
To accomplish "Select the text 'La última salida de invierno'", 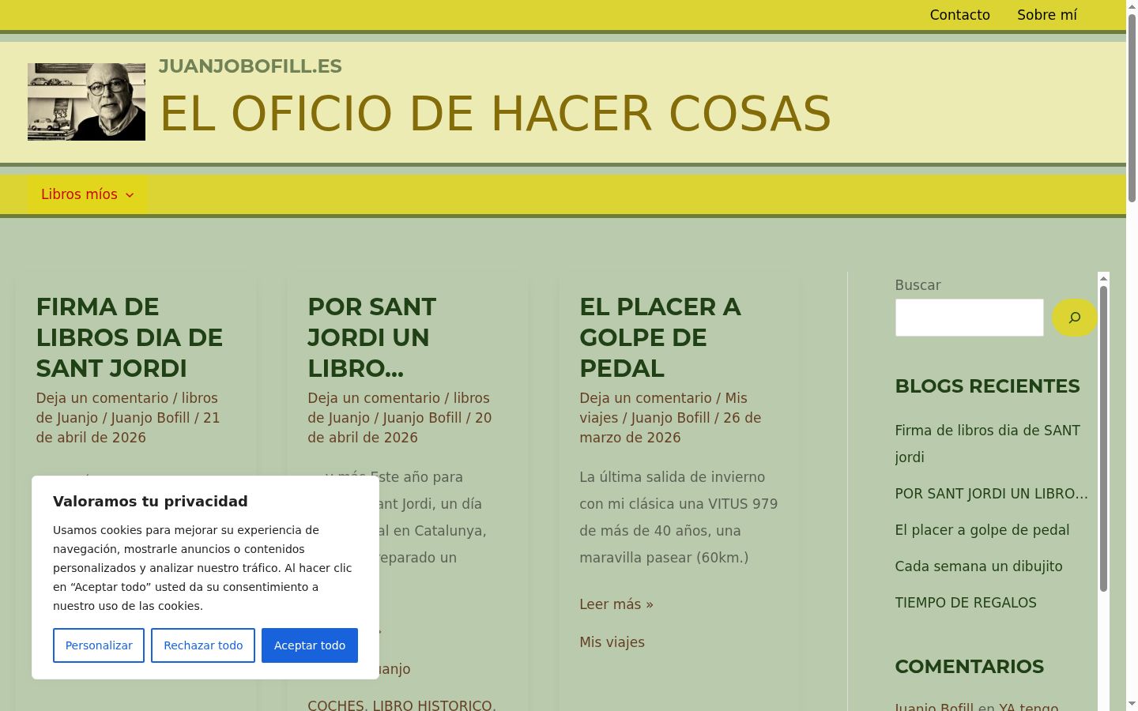I will (x=672, y=477).
